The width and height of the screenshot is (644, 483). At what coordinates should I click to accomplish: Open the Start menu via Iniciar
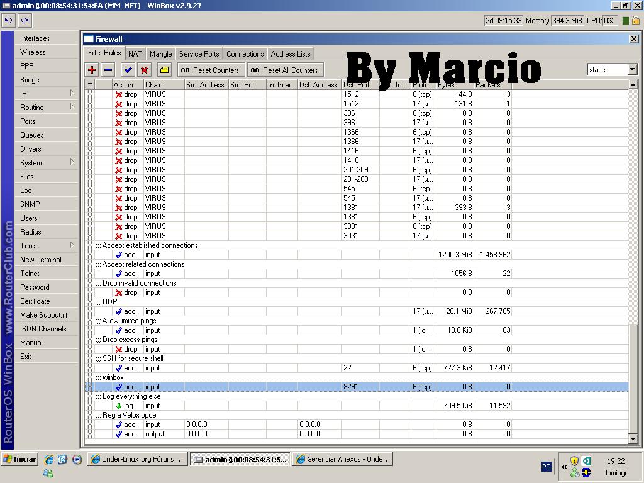pyautogui.click(x=20, y=459)
